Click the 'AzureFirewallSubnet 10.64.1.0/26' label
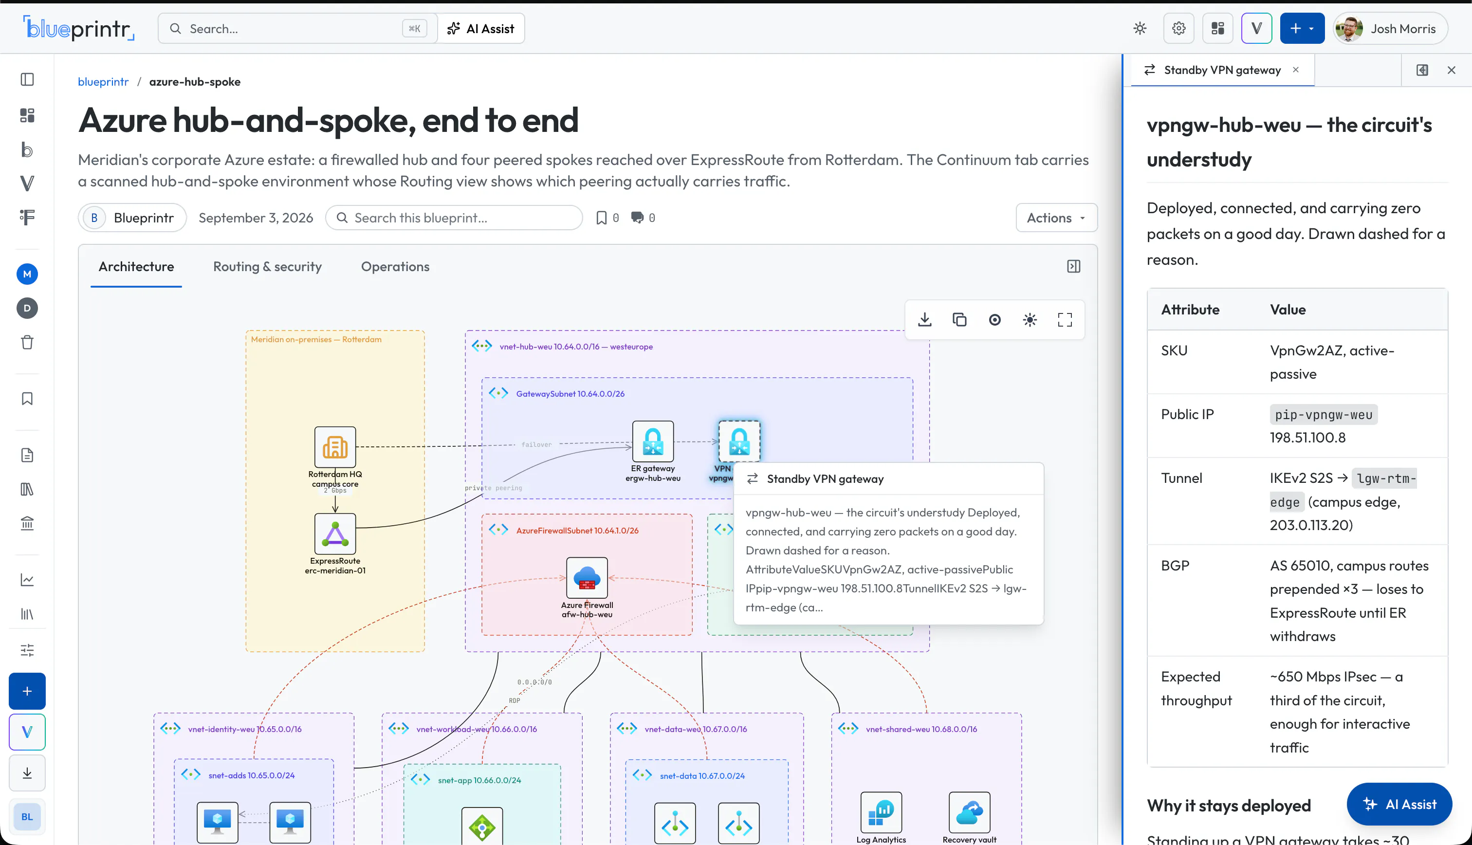This screenshot has width=1472, height=845. click(x=577, y=531)
